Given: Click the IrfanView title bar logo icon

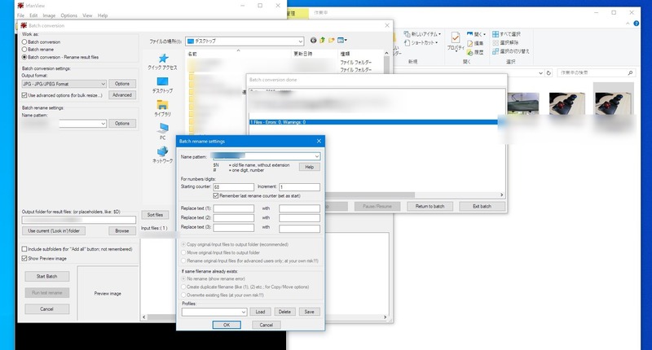Looking at the screenshot, I should (20, 6).
